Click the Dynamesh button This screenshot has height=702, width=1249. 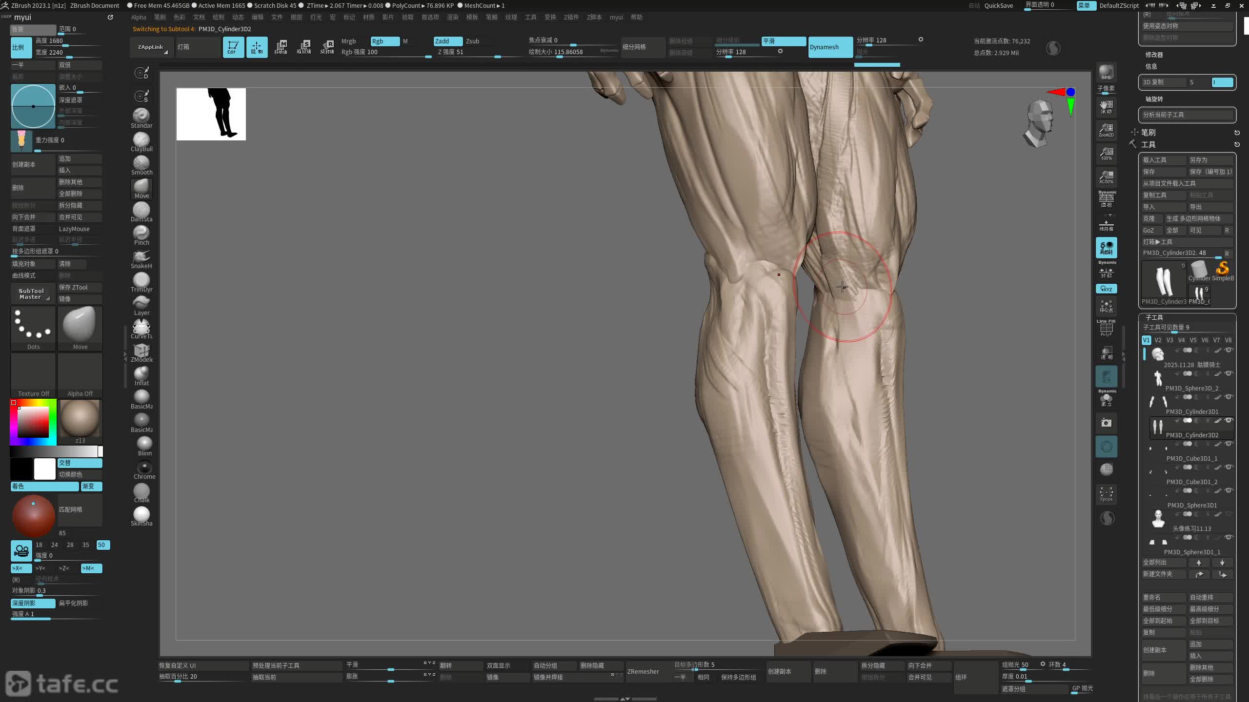coord(830,47)
